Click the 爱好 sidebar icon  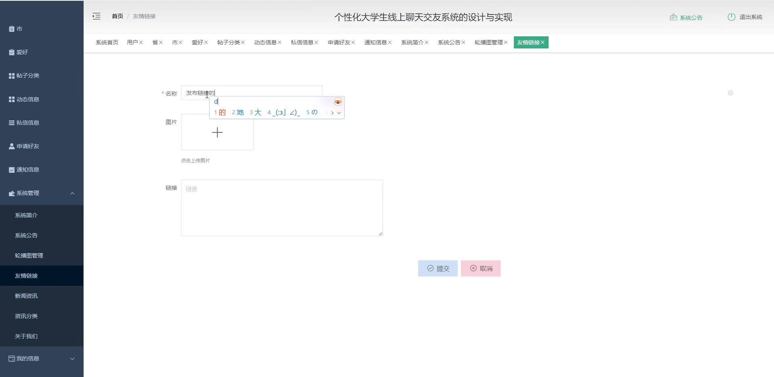coord(12,52)
